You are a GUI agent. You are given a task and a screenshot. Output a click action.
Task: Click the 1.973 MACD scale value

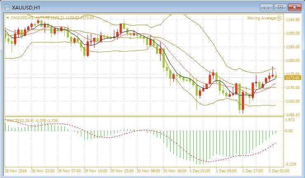pyautogui.click(x=290, y=120)
